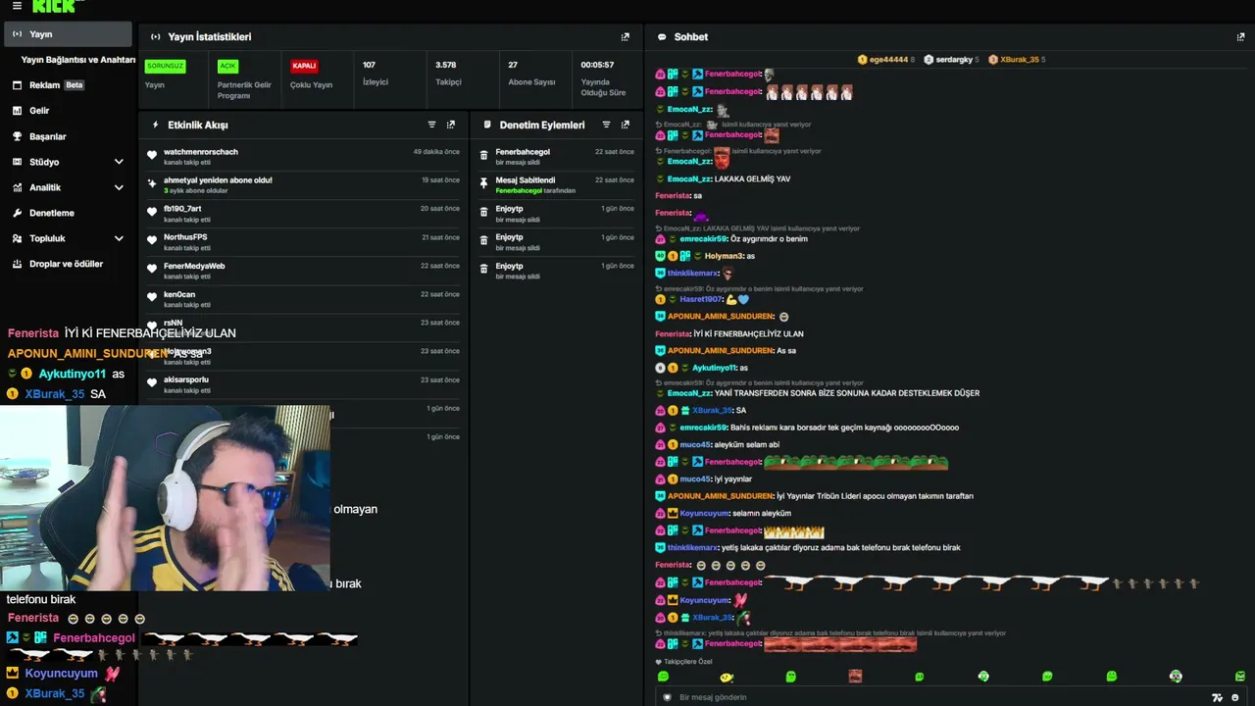Pop out the Etkinlik Akışı panel
1255x706 pixels.
(x=451, y=125)
